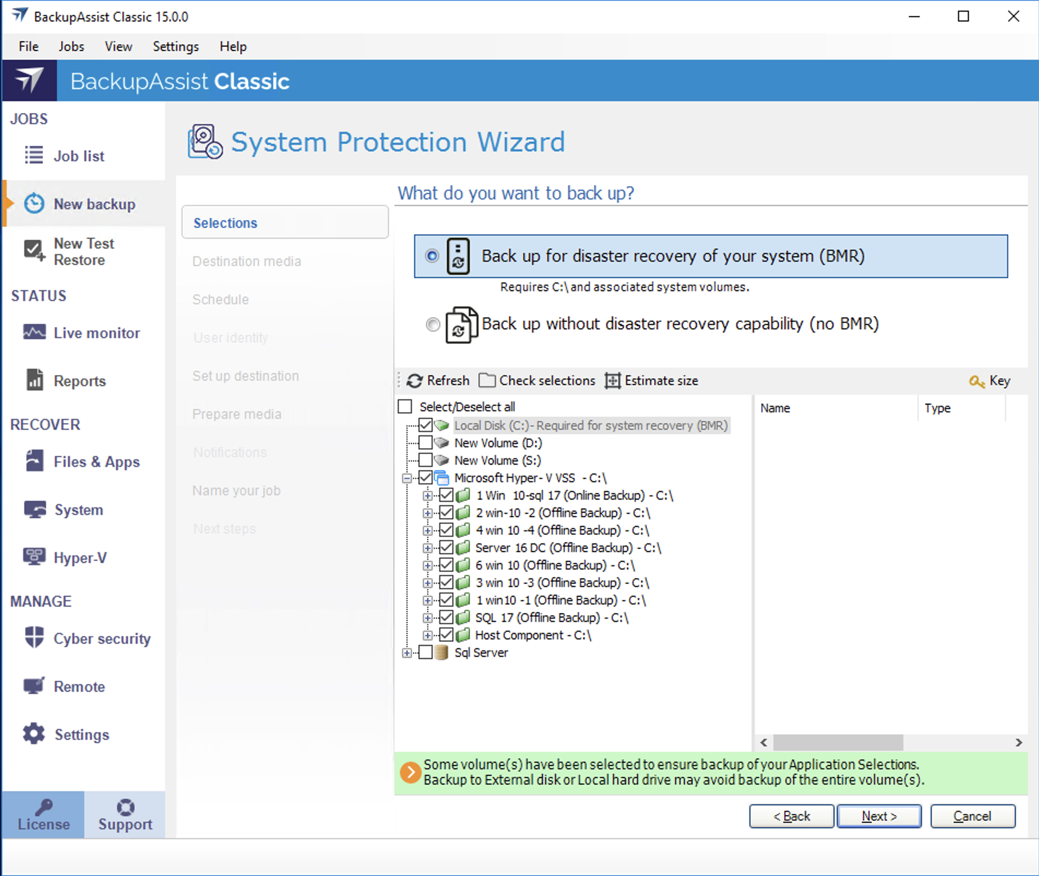Open the Reports section icon
The image size is (1039, 876).
pyautogui.click(x=34, y=380)
